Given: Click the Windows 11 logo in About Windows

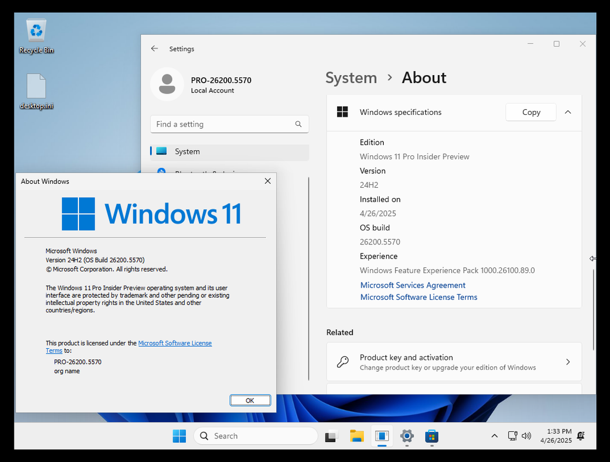Looking at the screenshot, I should point(152,214).
